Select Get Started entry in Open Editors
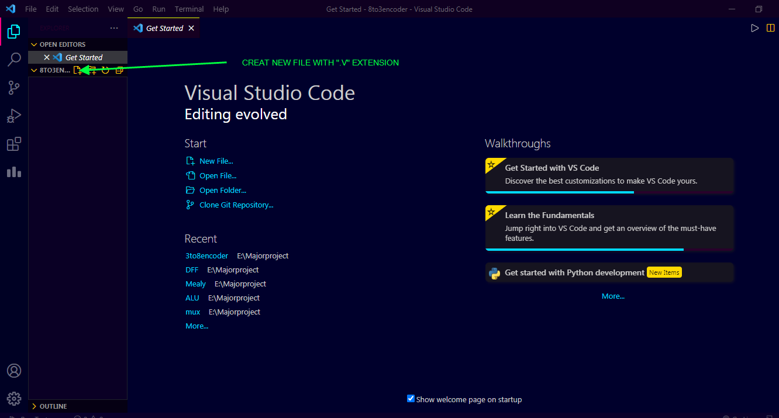Image resolution: width=779 pixels, height=418 pixels. click(78, 57)
